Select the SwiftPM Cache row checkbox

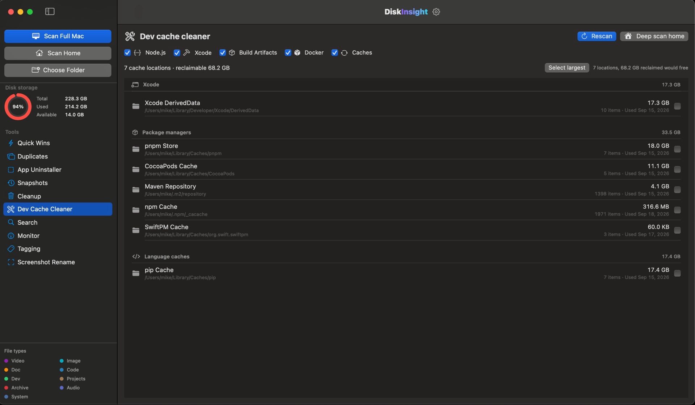click(x=677, y=230)
